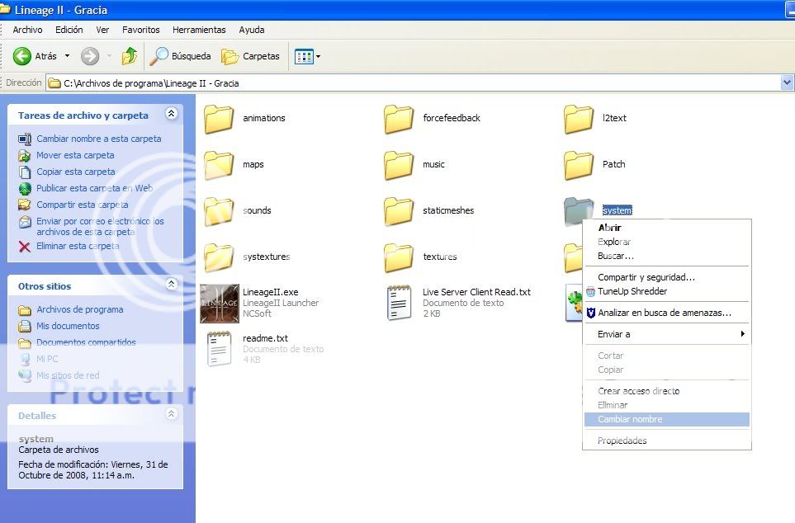This screenshot has height=523, width=795.
Task: Open Documentos compartidos link
Action: pos(86,342)
